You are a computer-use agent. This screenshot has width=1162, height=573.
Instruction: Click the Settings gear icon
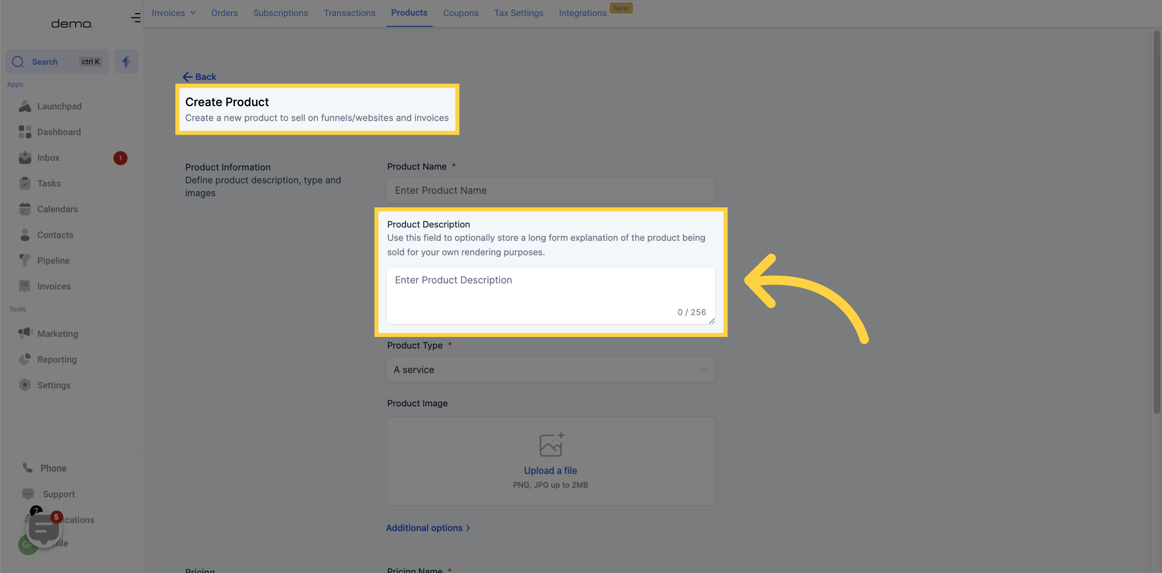(x=25, y=385)
